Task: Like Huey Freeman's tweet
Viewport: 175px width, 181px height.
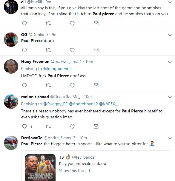Action: (72, 85)
